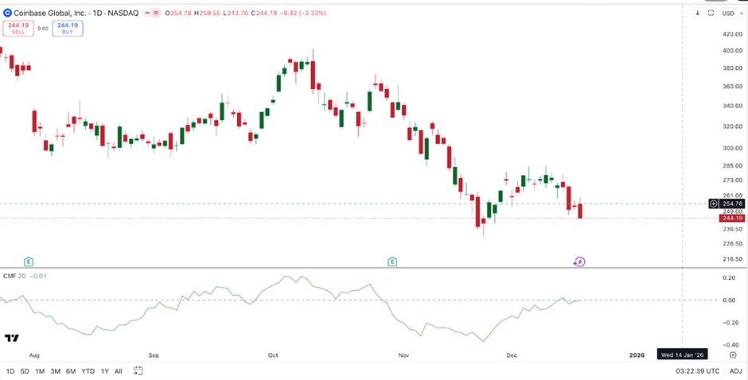The image size is (748, 380).
Task: Select the YTD time range
Action: click(x=88, y=371)
